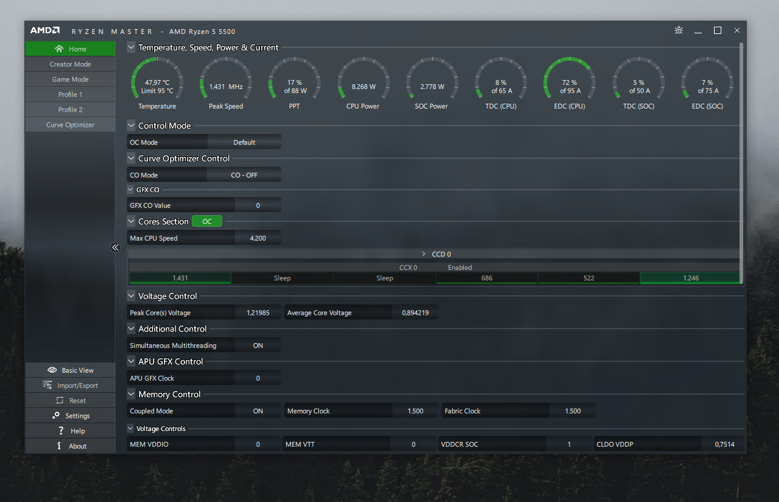The height and width of the screenshot is (502, 779).
Task: Open the Settings button
Action: pyautogui.click(x=70, y=415)
